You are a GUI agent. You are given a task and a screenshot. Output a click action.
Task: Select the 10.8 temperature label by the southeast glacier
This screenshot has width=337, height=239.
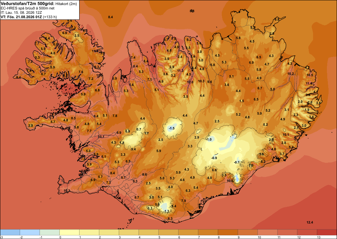[x=230, y=181]
